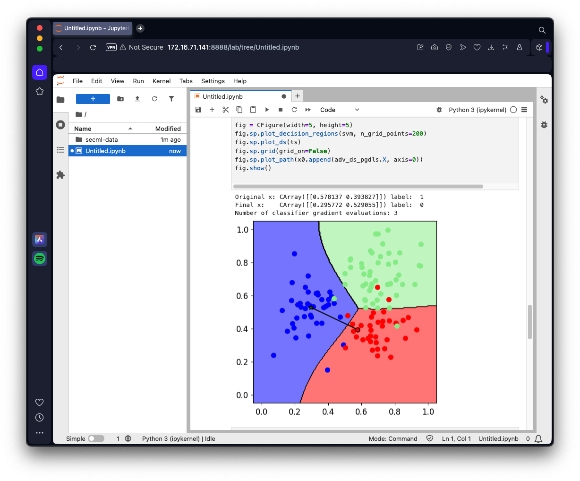Add a new launcher tab
This screenshot has width=580, height=481.
tap(298, 96)
